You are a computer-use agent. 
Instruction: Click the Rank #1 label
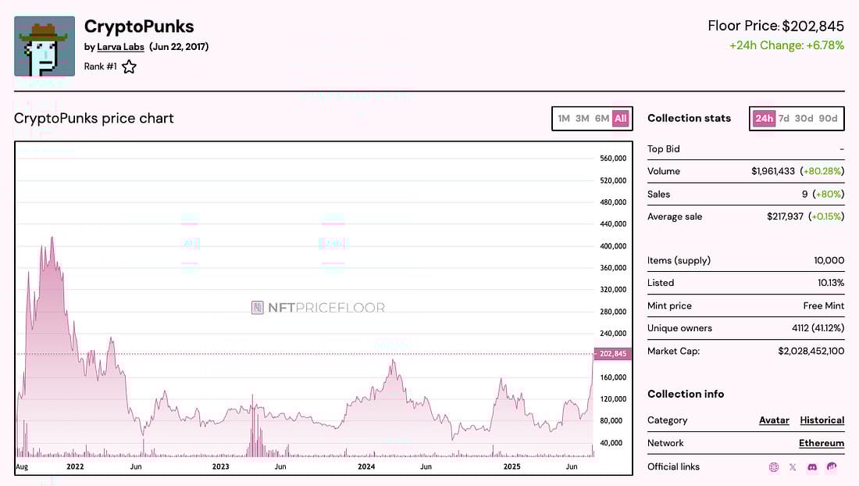[x=100, y=67]
